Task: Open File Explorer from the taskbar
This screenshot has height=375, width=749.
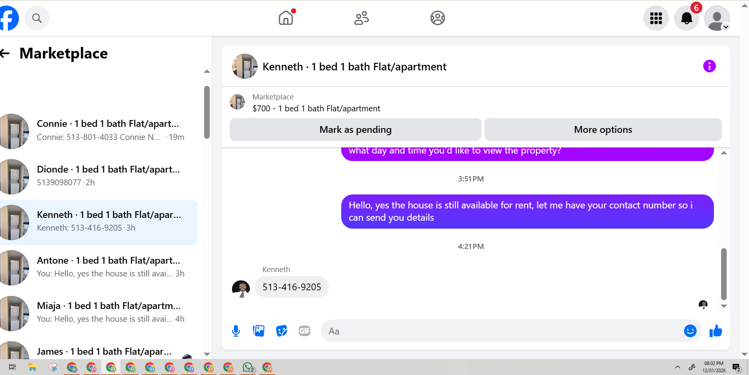Action: [32, 367]
